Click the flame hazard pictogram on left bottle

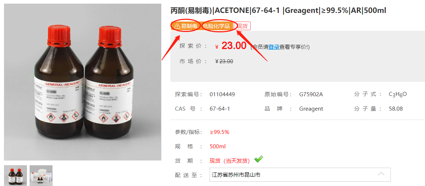point(51,117)
